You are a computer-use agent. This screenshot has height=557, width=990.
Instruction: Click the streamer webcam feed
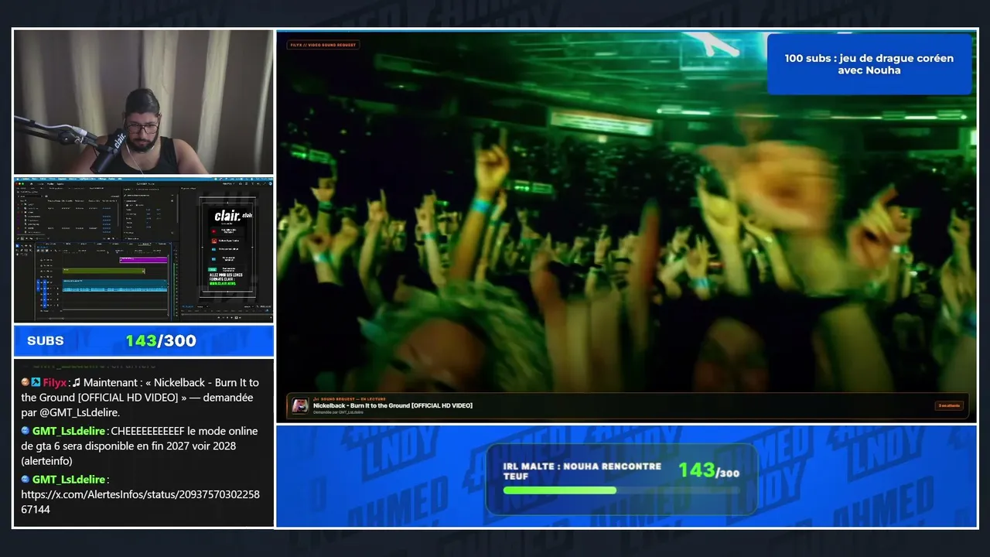(x=144, y=102)
